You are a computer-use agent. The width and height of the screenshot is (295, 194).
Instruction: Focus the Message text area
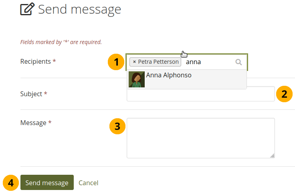[200, 138]
